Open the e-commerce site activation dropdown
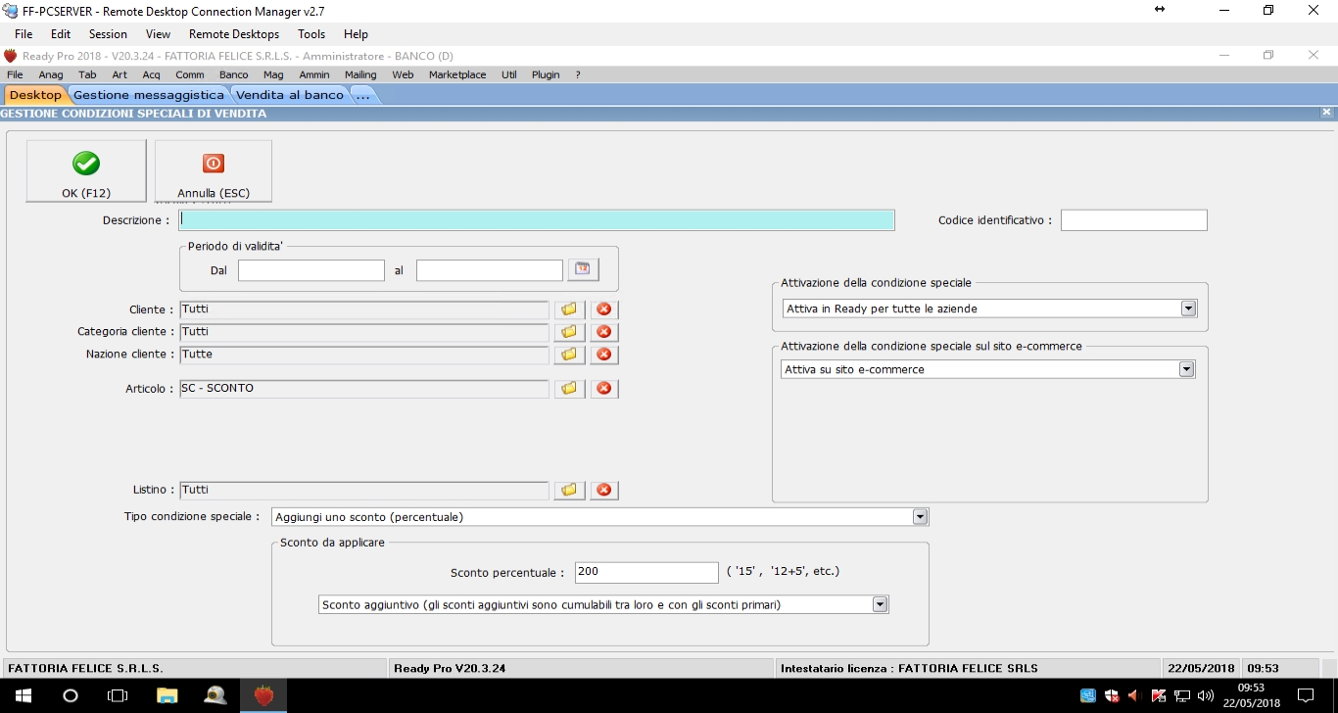1338x713 pixels. tap(1187, 369)
